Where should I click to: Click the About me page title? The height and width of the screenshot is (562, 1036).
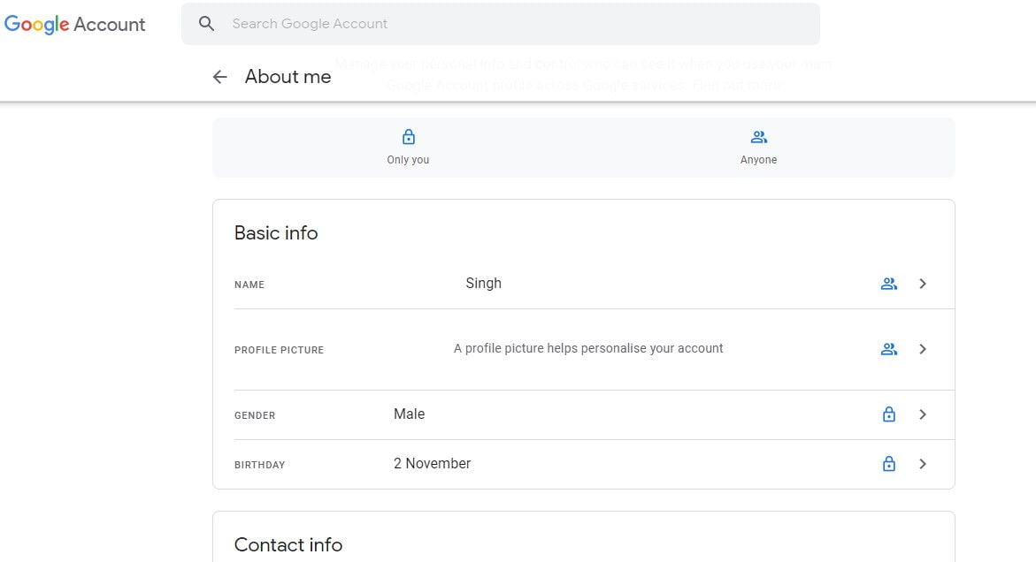[x=288, y=77]
